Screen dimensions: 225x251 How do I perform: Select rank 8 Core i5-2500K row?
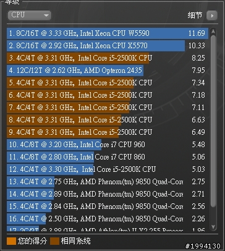point(108,120)
